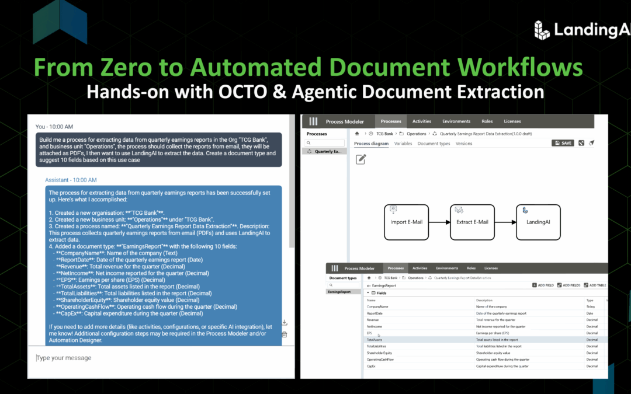Select the Import E-Mail activity node
The image size is (631, 394).
pos(407,222)
